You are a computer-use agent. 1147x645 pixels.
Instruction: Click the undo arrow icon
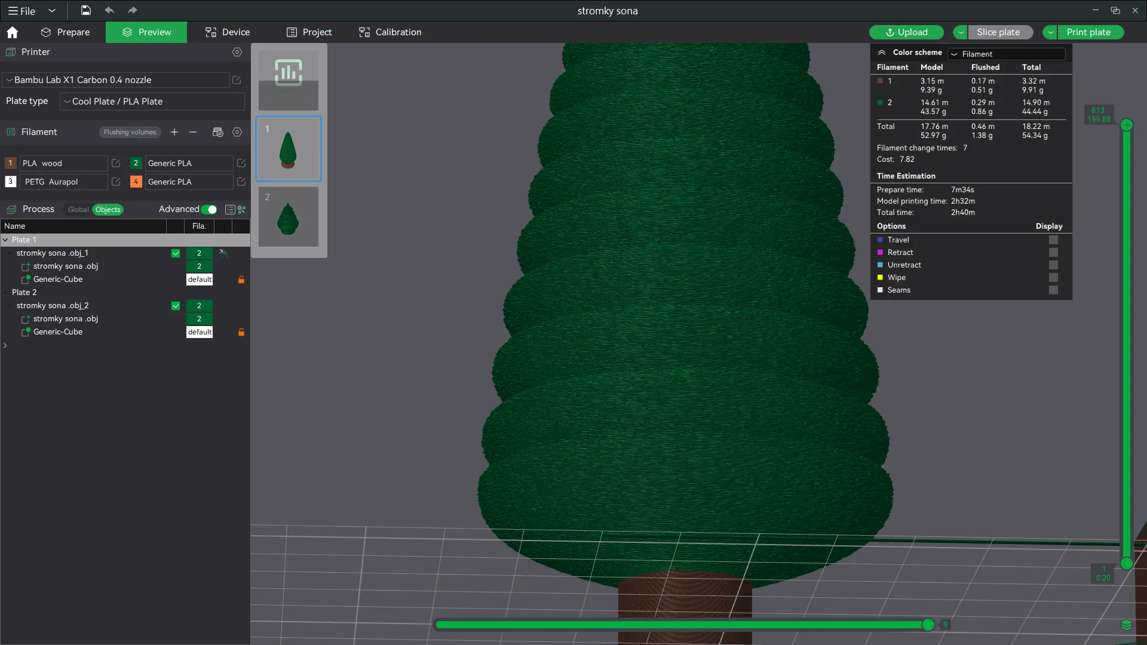click(x=109, y=10)
